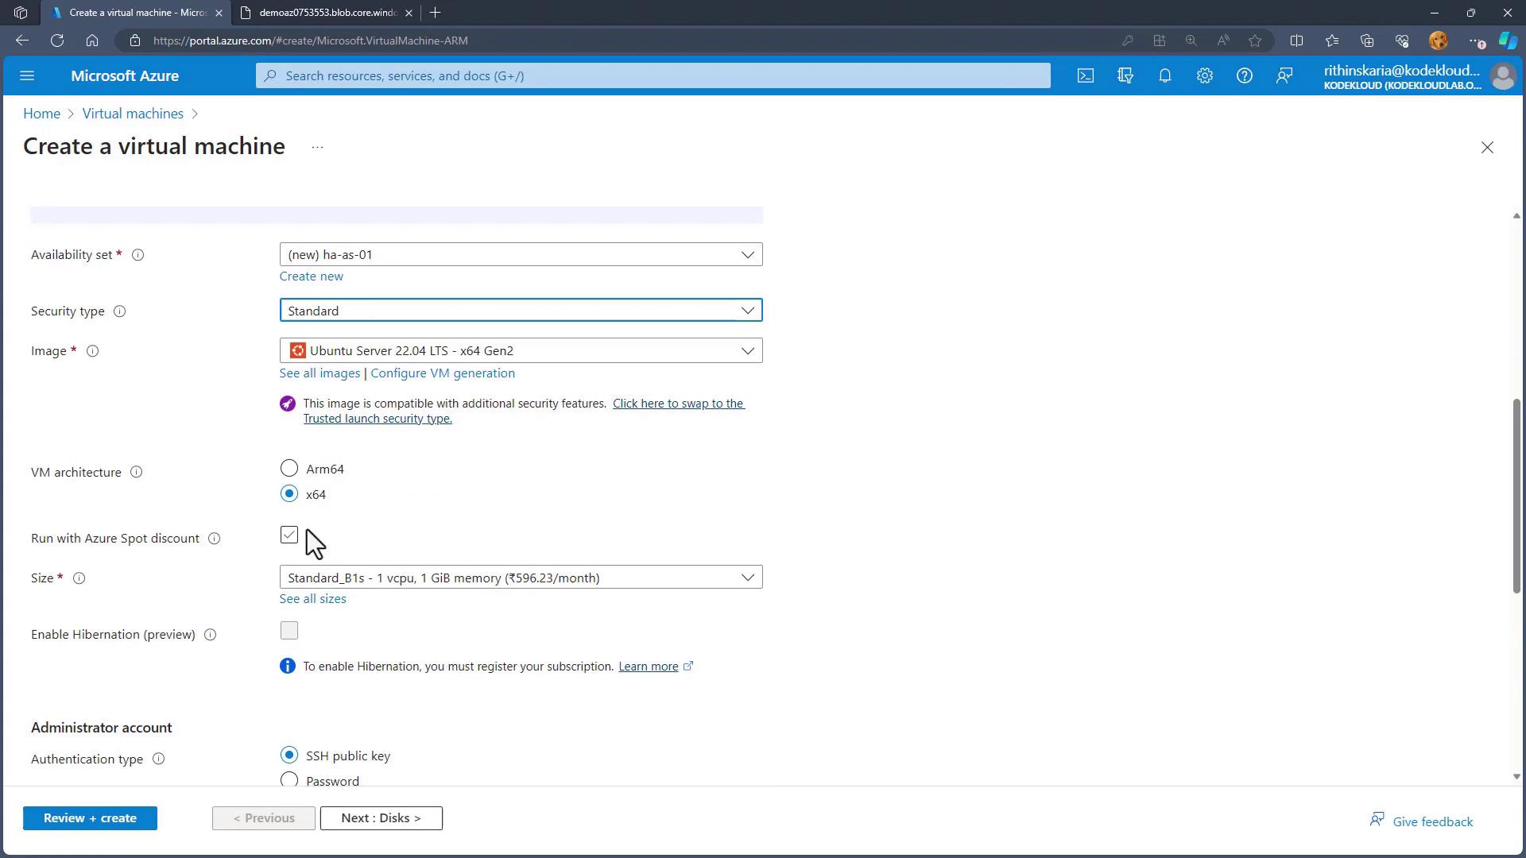Click the feedback icon in header
This screenshot has height=858, width=1526.
click(x=1284, y=76)
